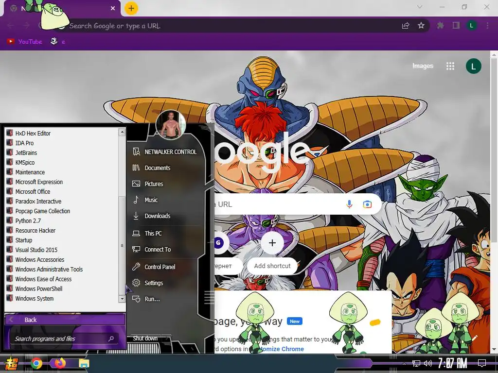Viewport: 498px width, 373px height.
Task: Expand the Shut down options arrow
Action: click(167, 339)
